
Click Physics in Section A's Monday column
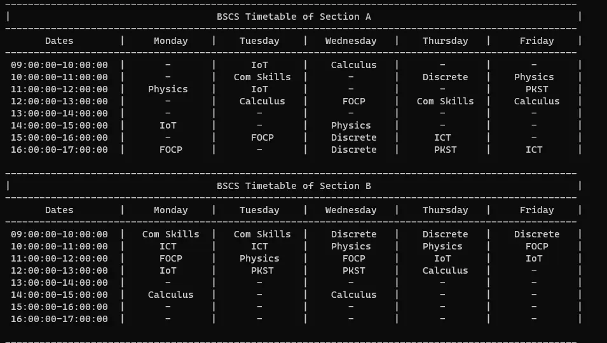click(x=168, y=89)
